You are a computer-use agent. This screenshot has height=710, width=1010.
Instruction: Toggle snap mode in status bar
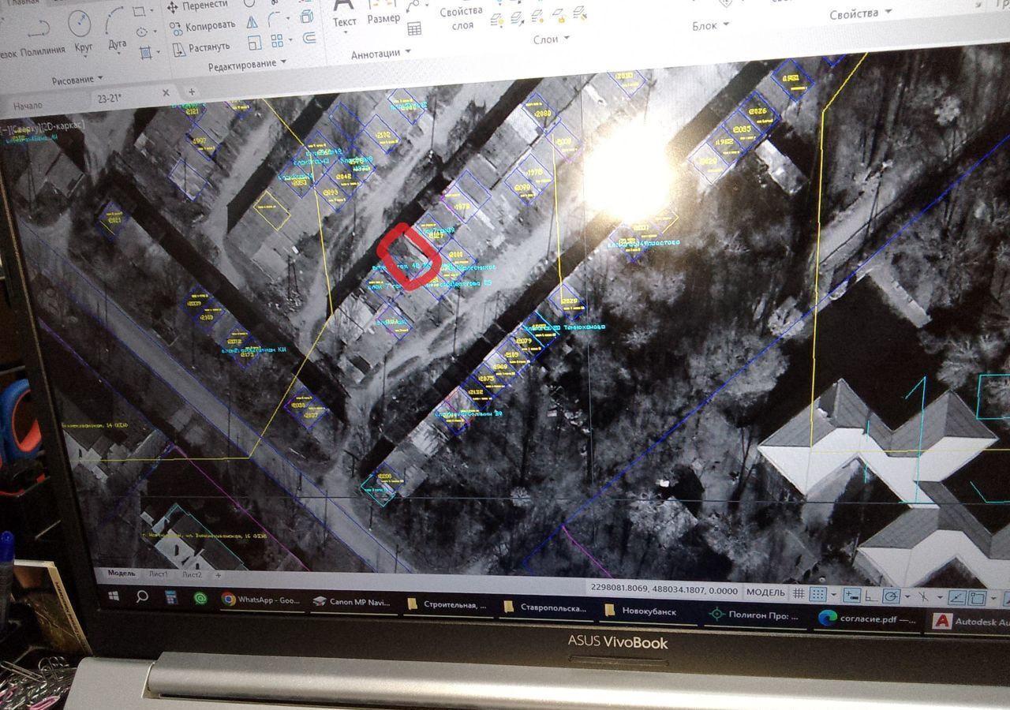[x=818, y=593]
